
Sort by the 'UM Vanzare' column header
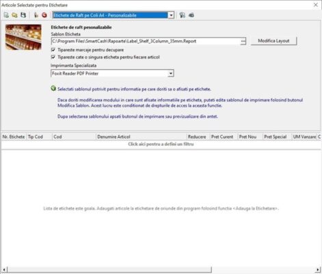pos(304,137)
